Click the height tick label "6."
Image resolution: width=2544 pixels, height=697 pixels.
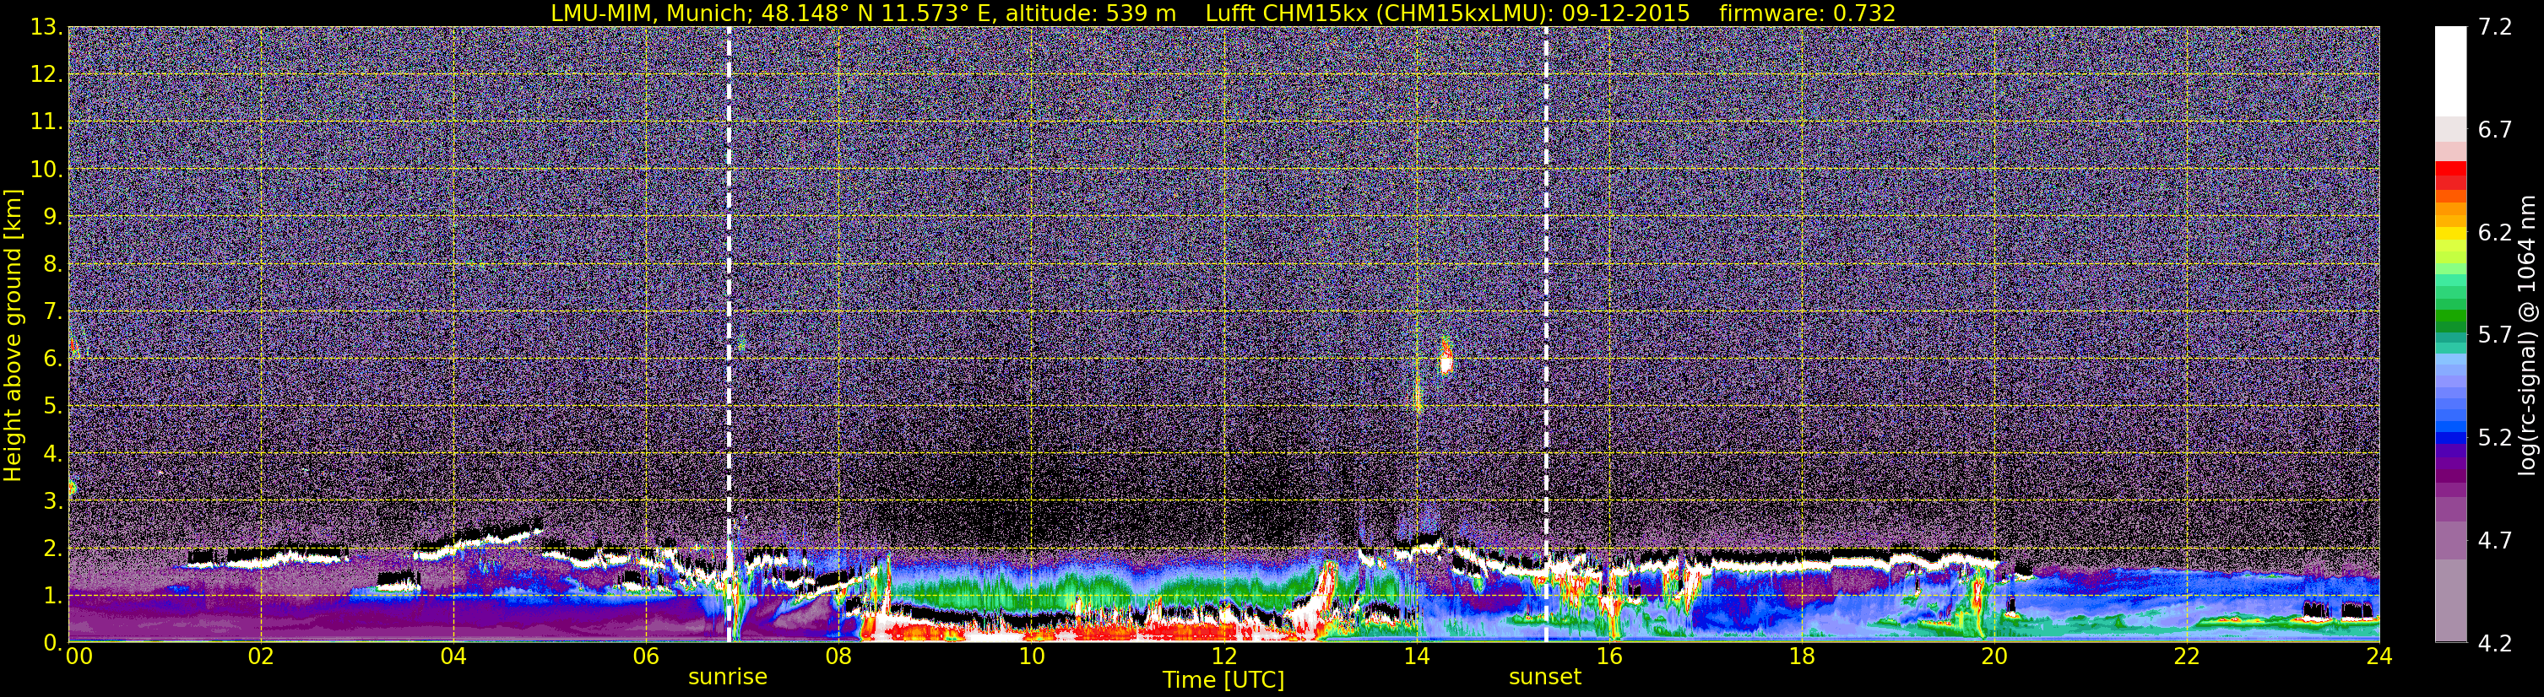(x=53, y=359)
